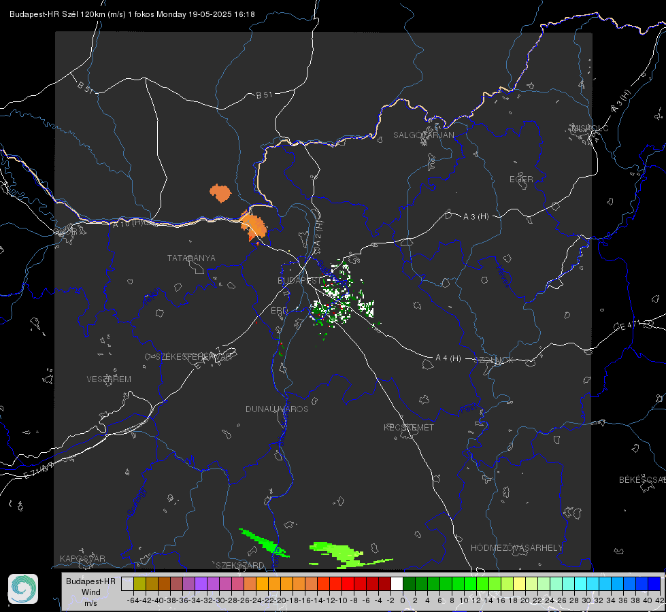Image resolution: width=666 pixels, height=612 pixels.
Task: Click the white legend swatch between -2 and 0
Action: pyautogui.click(x=397, y=584)
